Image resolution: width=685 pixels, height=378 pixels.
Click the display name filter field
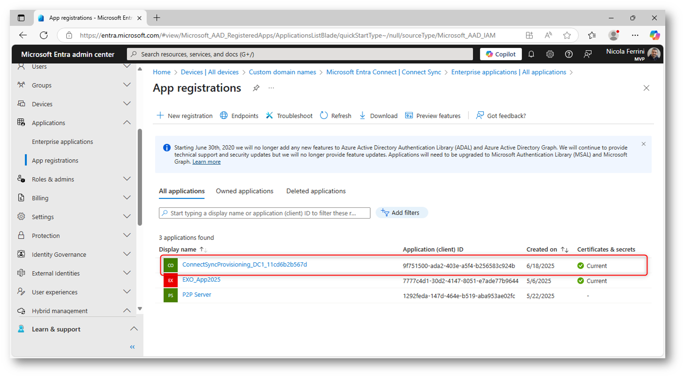click(265, 213)
